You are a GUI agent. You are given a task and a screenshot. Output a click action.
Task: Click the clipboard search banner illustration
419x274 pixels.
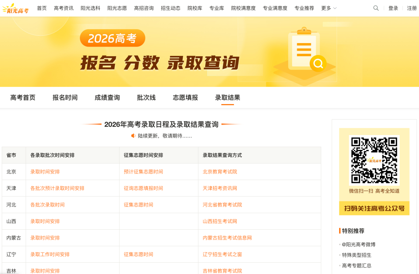tap(305, 56)
